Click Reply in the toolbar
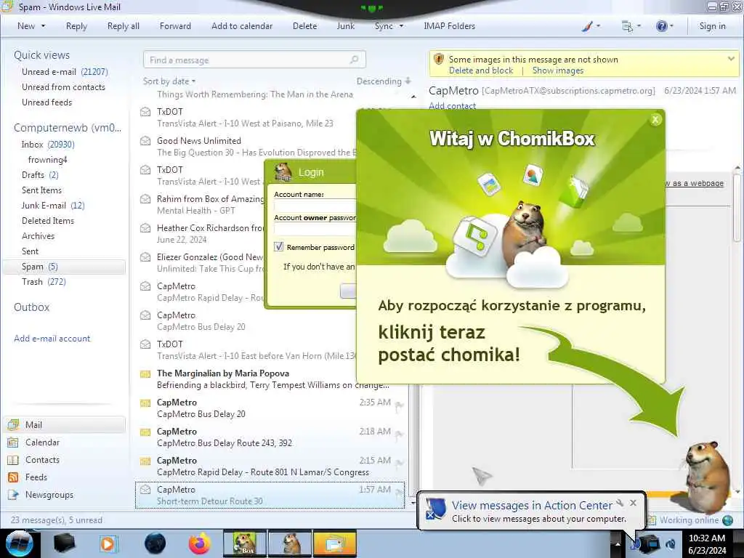This screenshot has height=558, width=744. [x=76, y=26]
